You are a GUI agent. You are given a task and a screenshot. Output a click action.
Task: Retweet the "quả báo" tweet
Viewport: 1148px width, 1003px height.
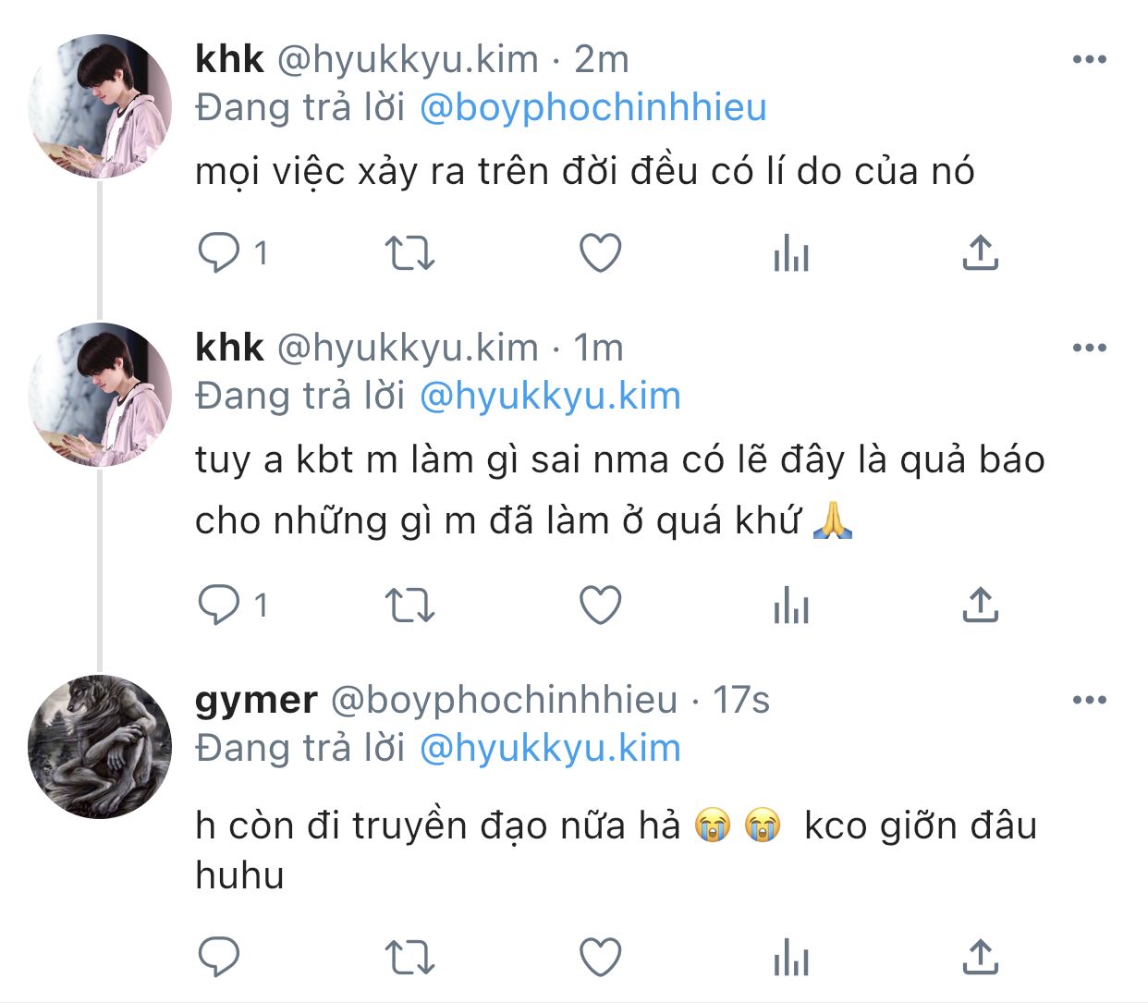click(409, 605)
